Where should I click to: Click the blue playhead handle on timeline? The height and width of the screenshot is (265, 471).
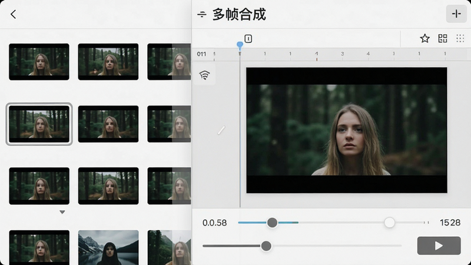(240, 45)
